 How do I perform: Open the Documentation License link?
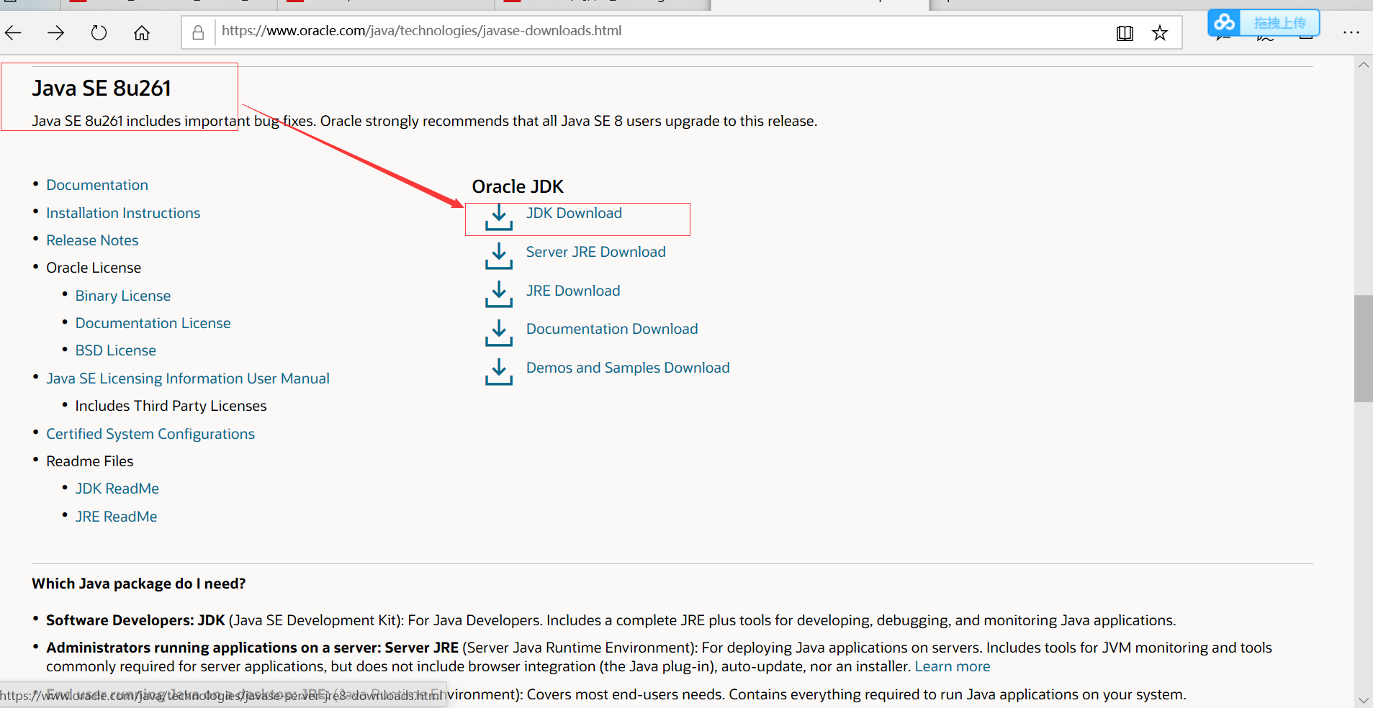pyautogui.click(x=153, y=323)
